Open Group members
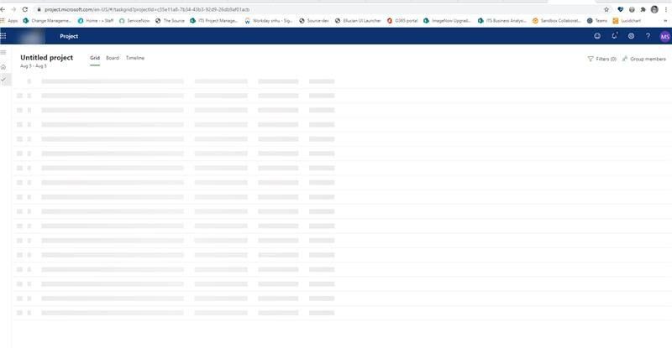The width and height of the screenshot is (672, 348). [x=644, y=59]
